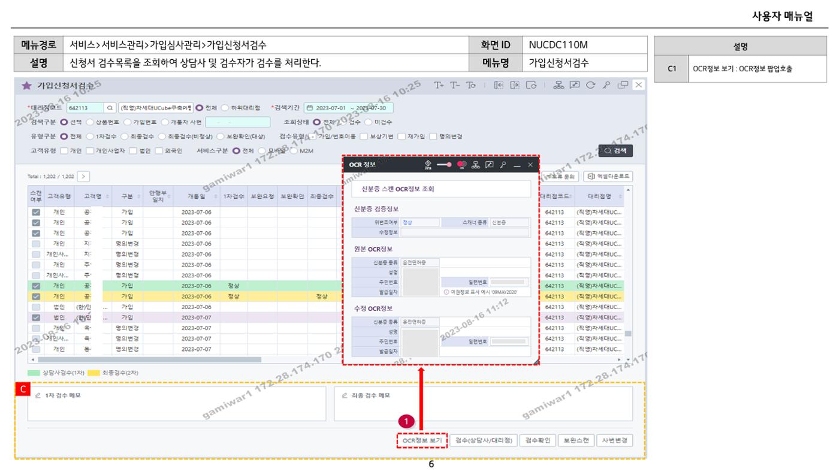Decrease text size with T- icon

pyautogui.click(x=454, y=86)
